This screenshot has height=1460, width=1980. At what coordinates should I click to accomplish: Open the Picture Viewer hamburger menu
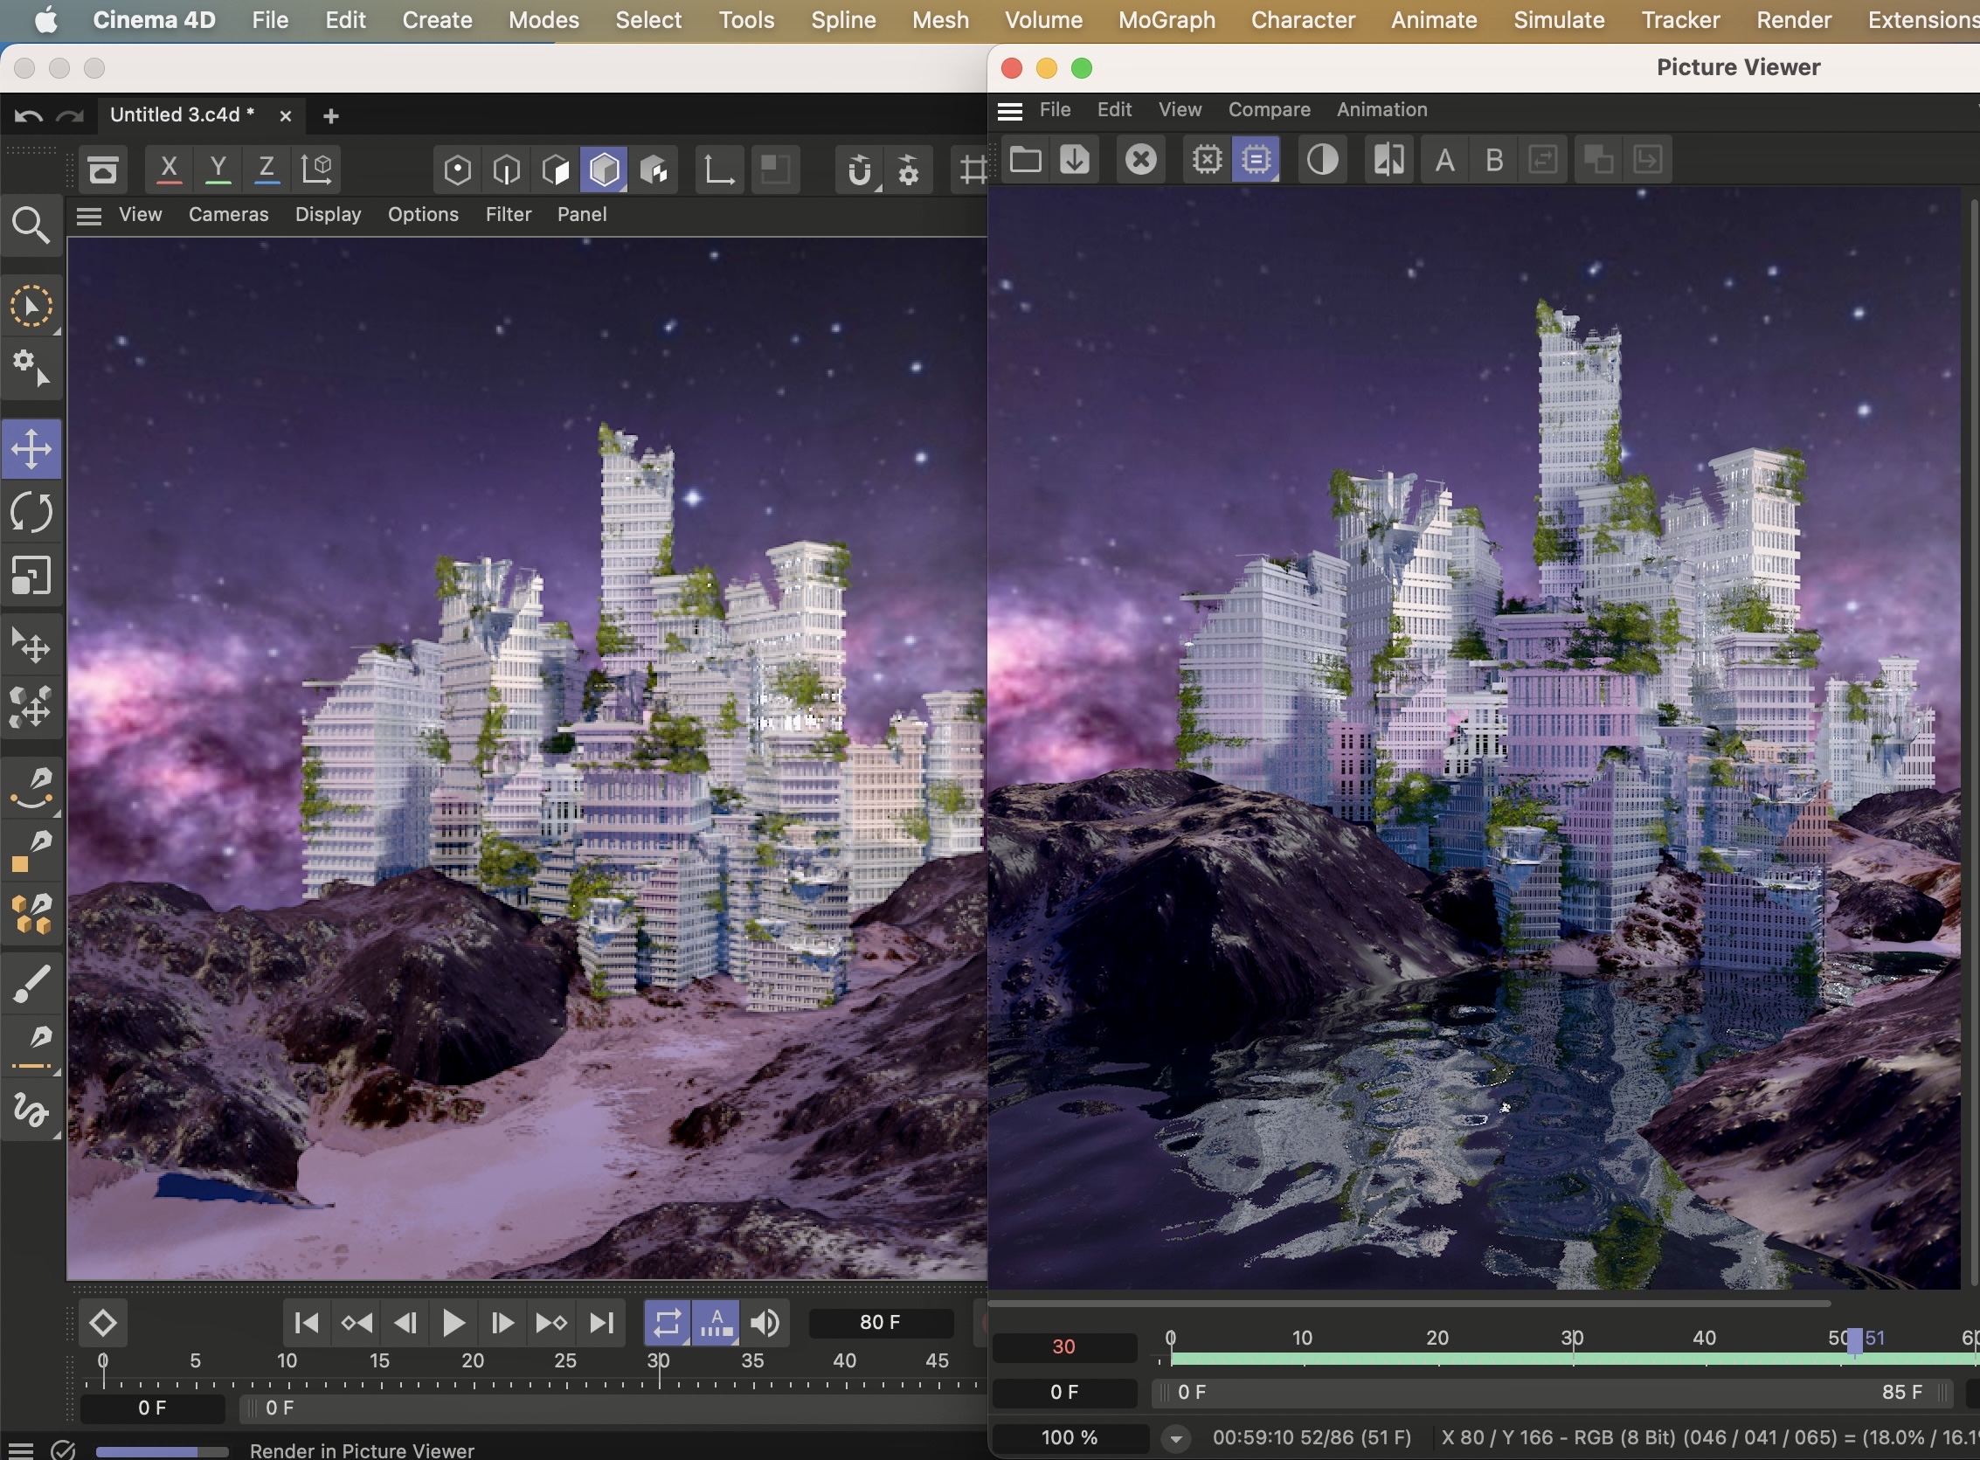[1009, 110]
